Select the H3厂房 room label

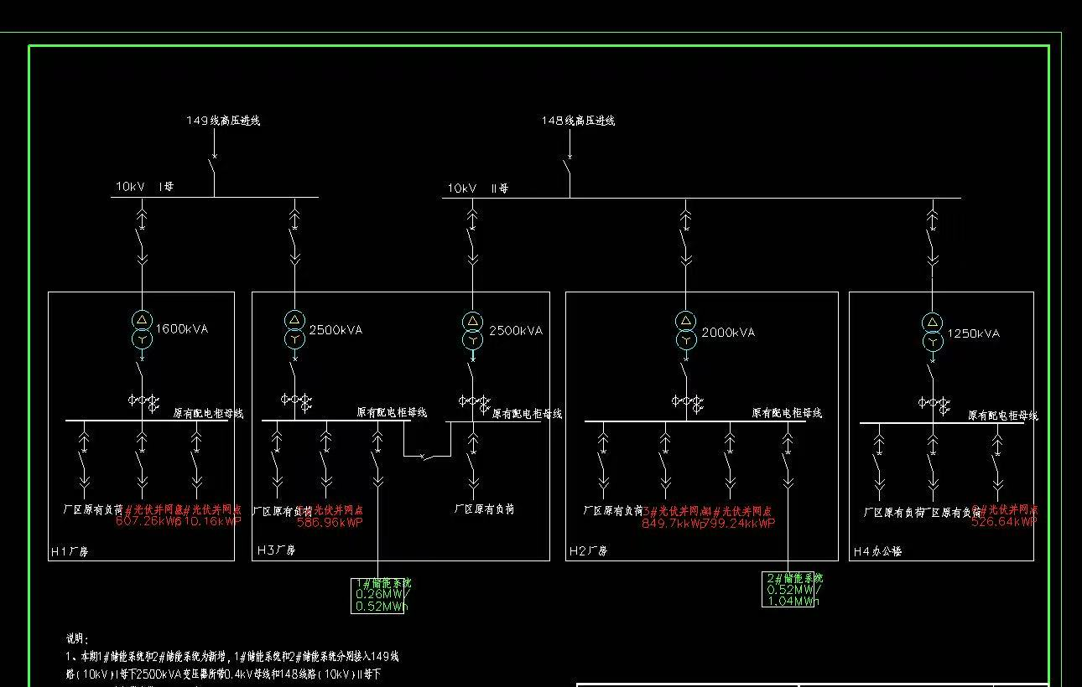pyautogui.click(x=276, y=550)
